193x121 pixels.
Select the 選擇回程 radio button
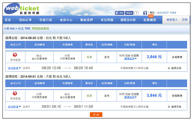pos(169,107)
